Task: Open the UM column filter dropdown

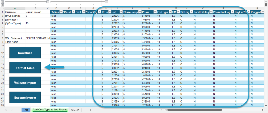Action: point(178,12)
